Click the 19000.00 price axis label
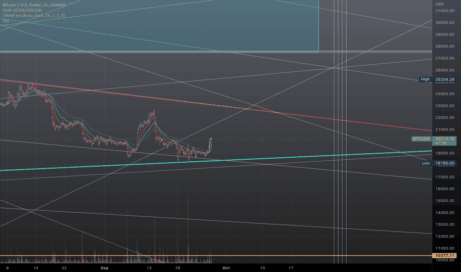This screenshot has width=461, height=272. pyautogui.click(x=445, y=153)
